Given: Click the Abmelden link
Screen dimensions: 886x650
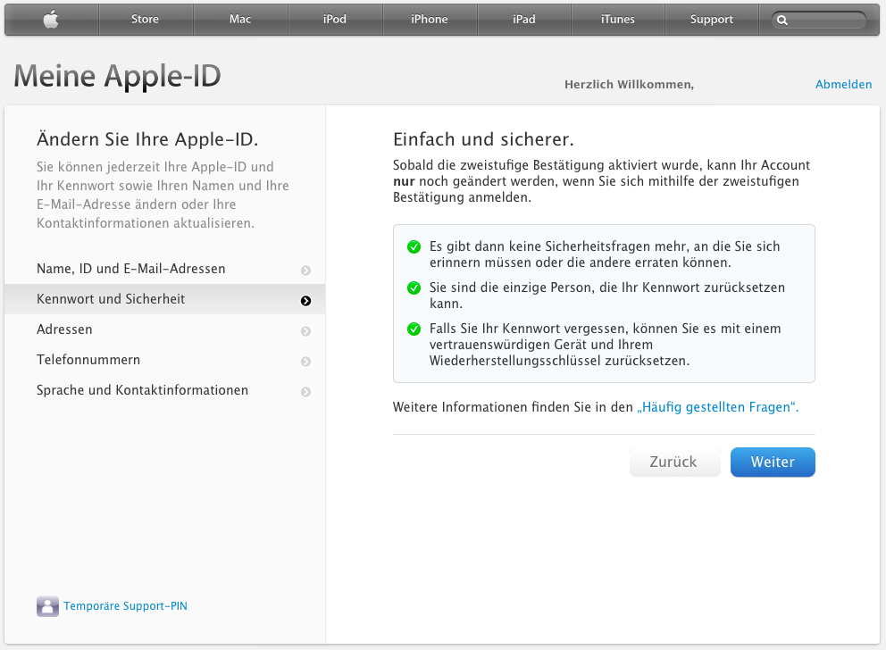Looking at the screenshot, I should pos(843,85).
